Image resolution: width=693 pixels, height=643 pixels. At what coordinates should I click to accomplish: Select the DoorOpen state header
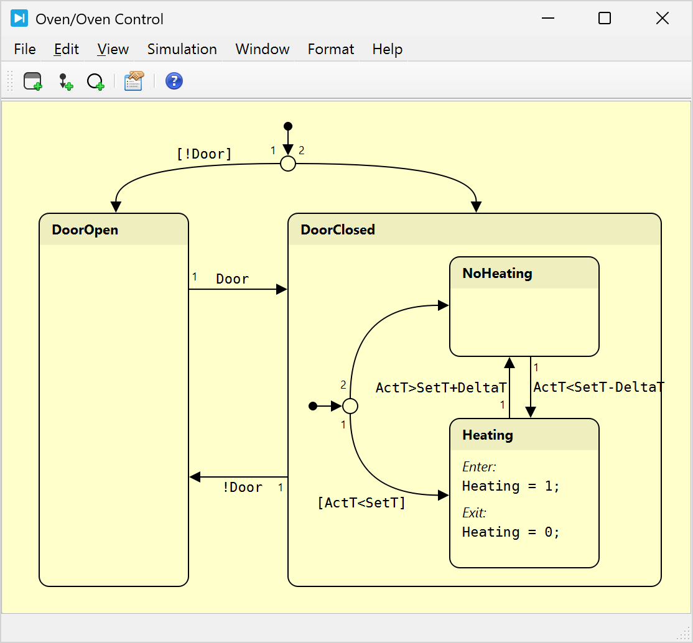click(x=85, y=229)
